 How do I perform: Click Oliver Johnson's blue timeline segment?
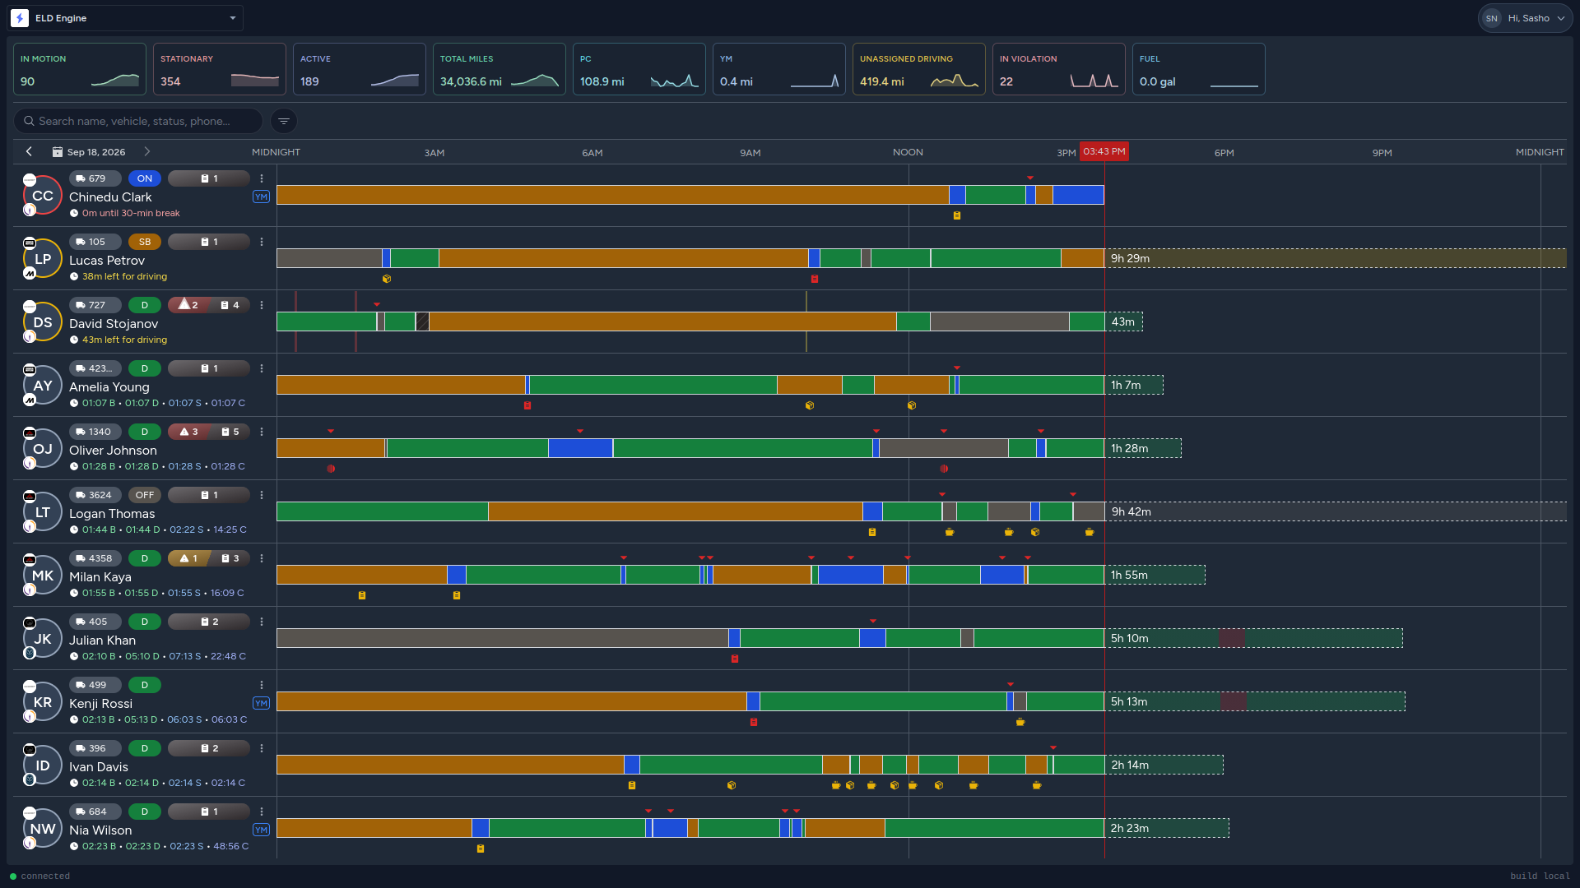coord(580,448)
